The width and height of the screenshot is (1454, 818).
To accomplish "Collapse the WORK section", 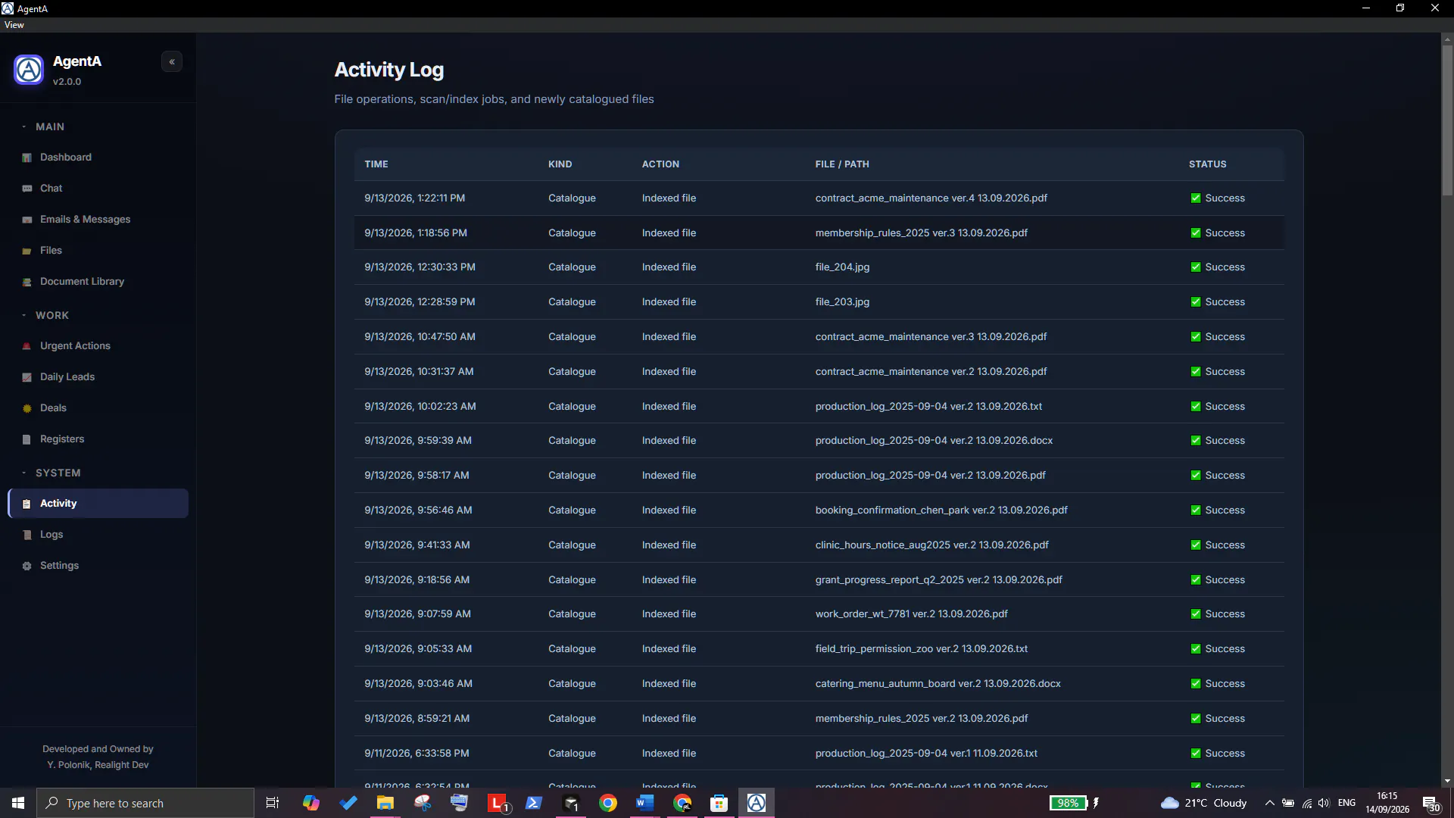I will click(x=45, y=315).
